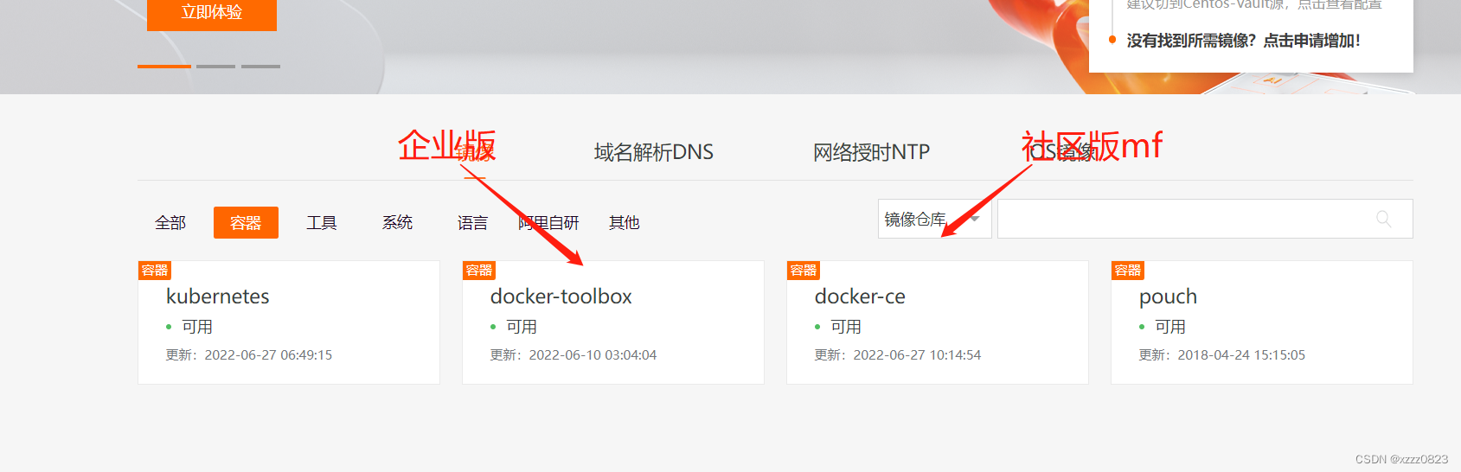Filter by 语言 category
The image size is (1461, 472).
[x=472, y=223]
